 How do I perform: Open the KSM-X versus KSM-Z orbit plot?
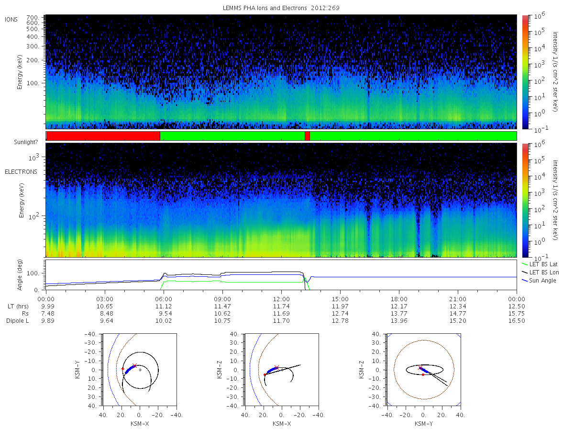[x=281, y=370]
